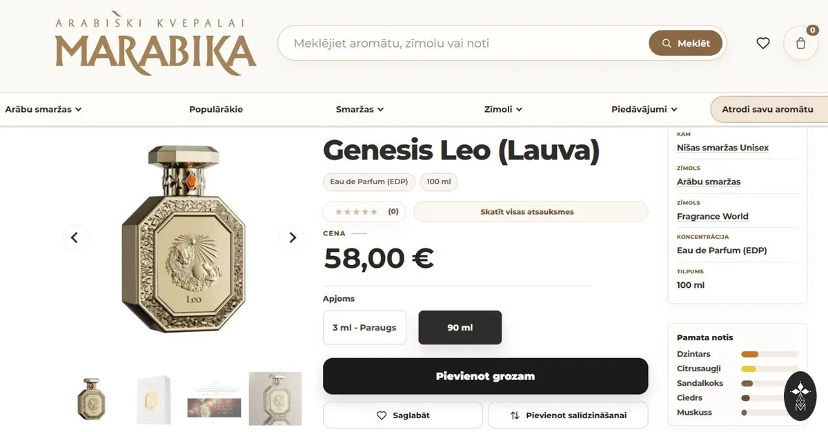
Task: Open the Fragrance World brand link
Action: (713, 216)
